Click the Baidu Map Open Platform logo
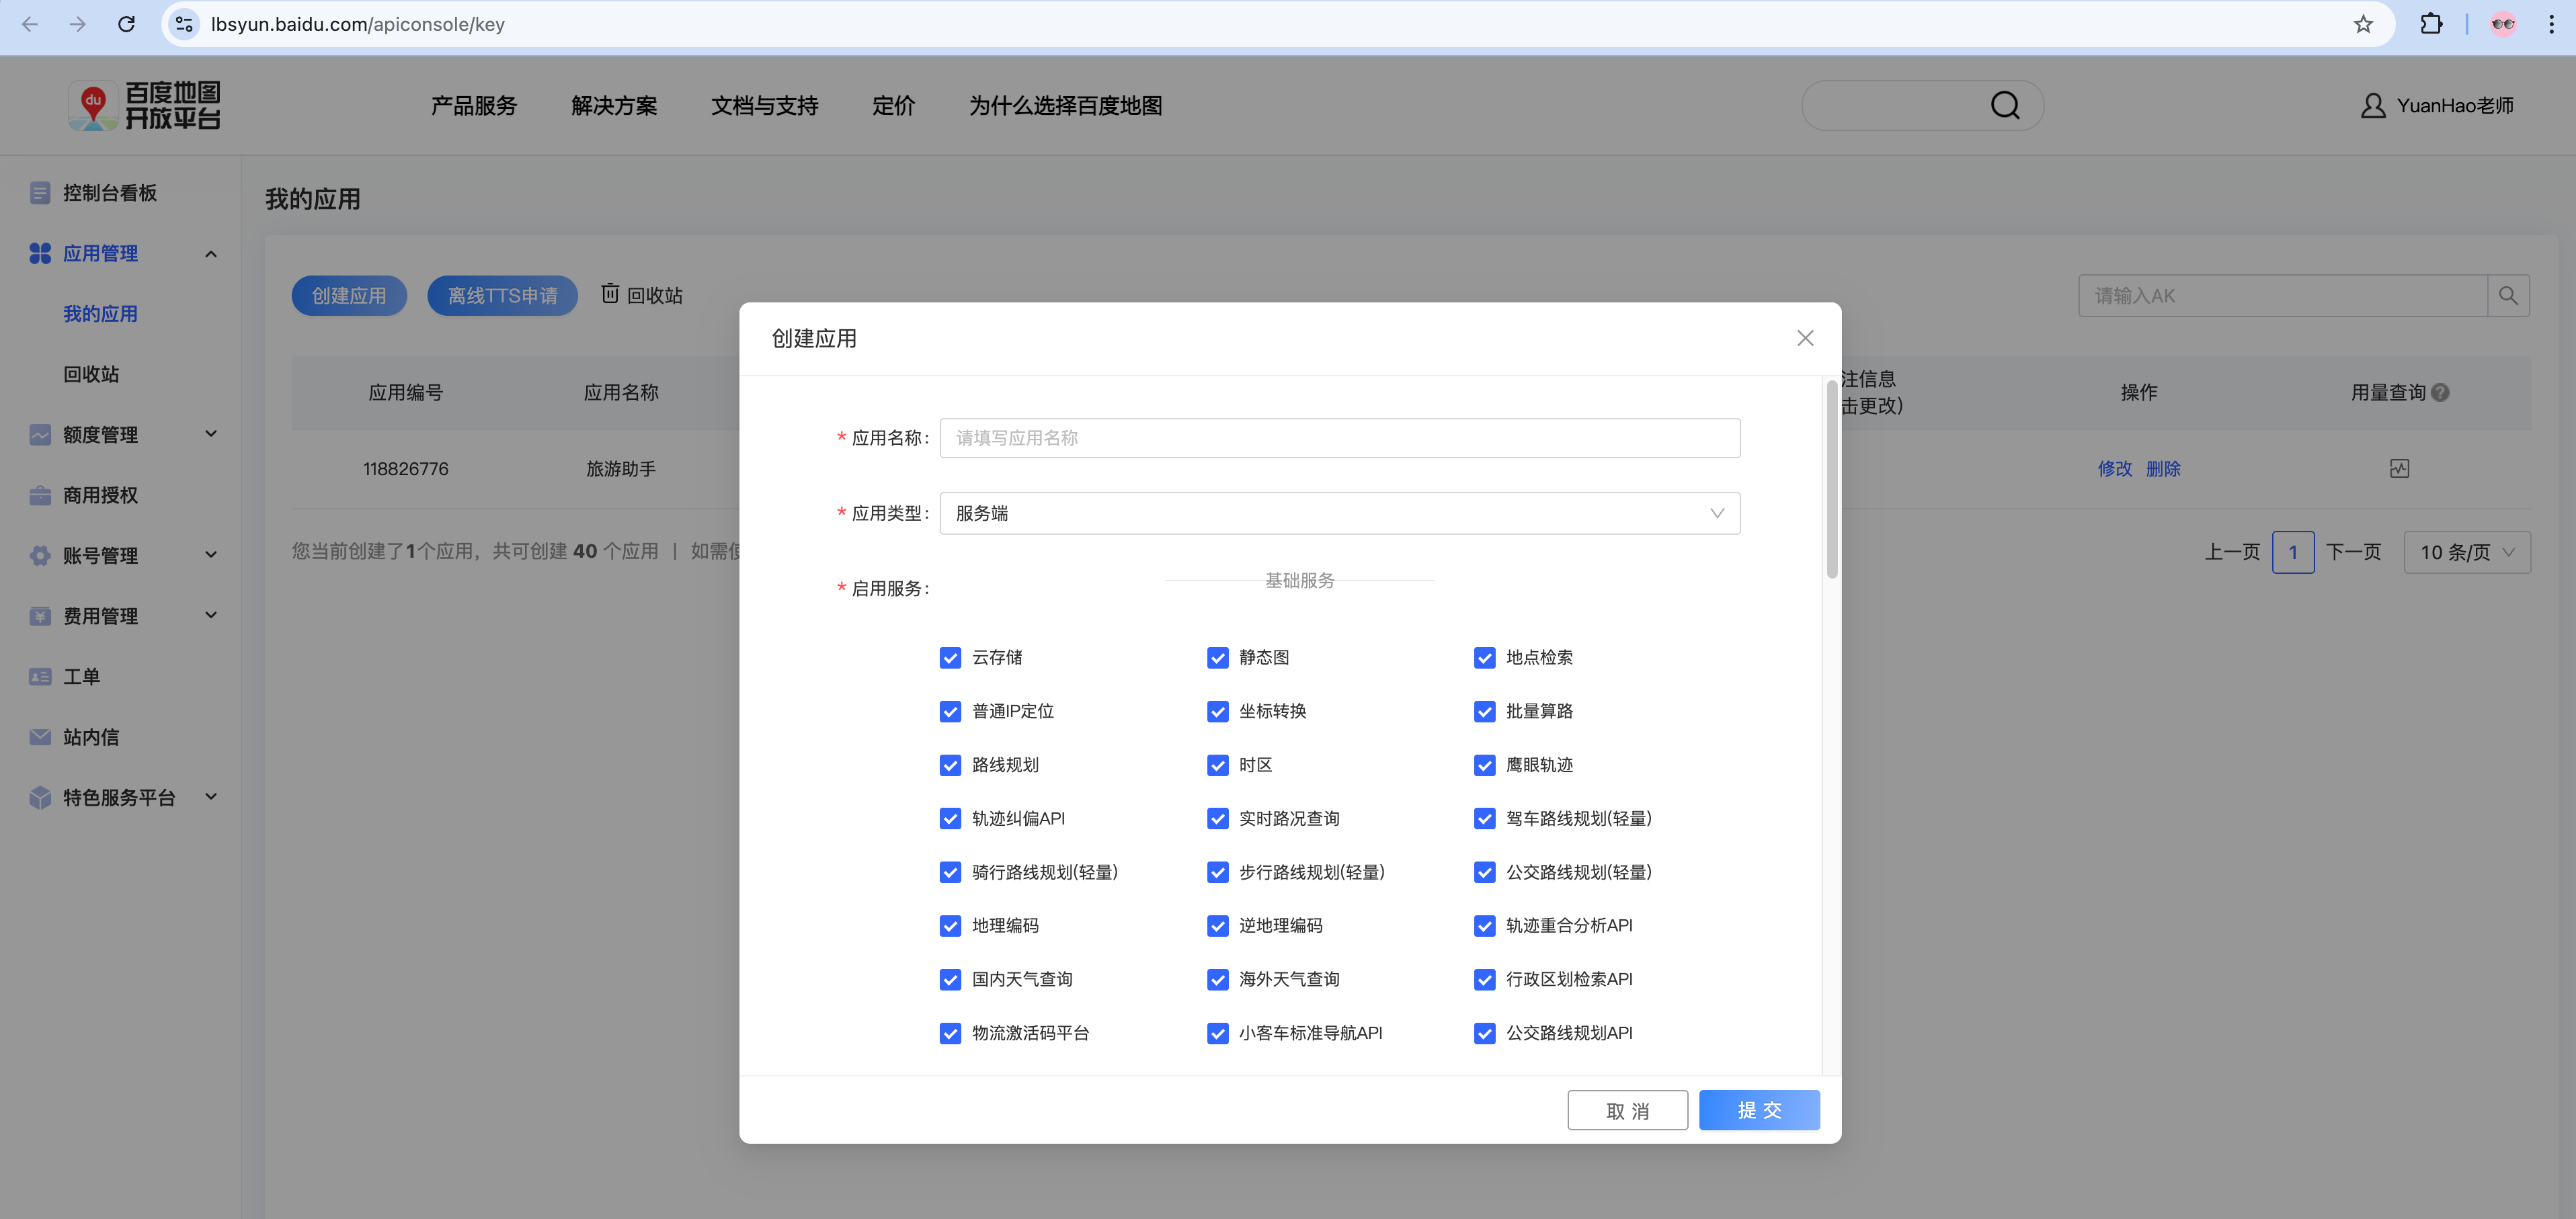Screen dimensions: 2576x1219 click(145, 106)
